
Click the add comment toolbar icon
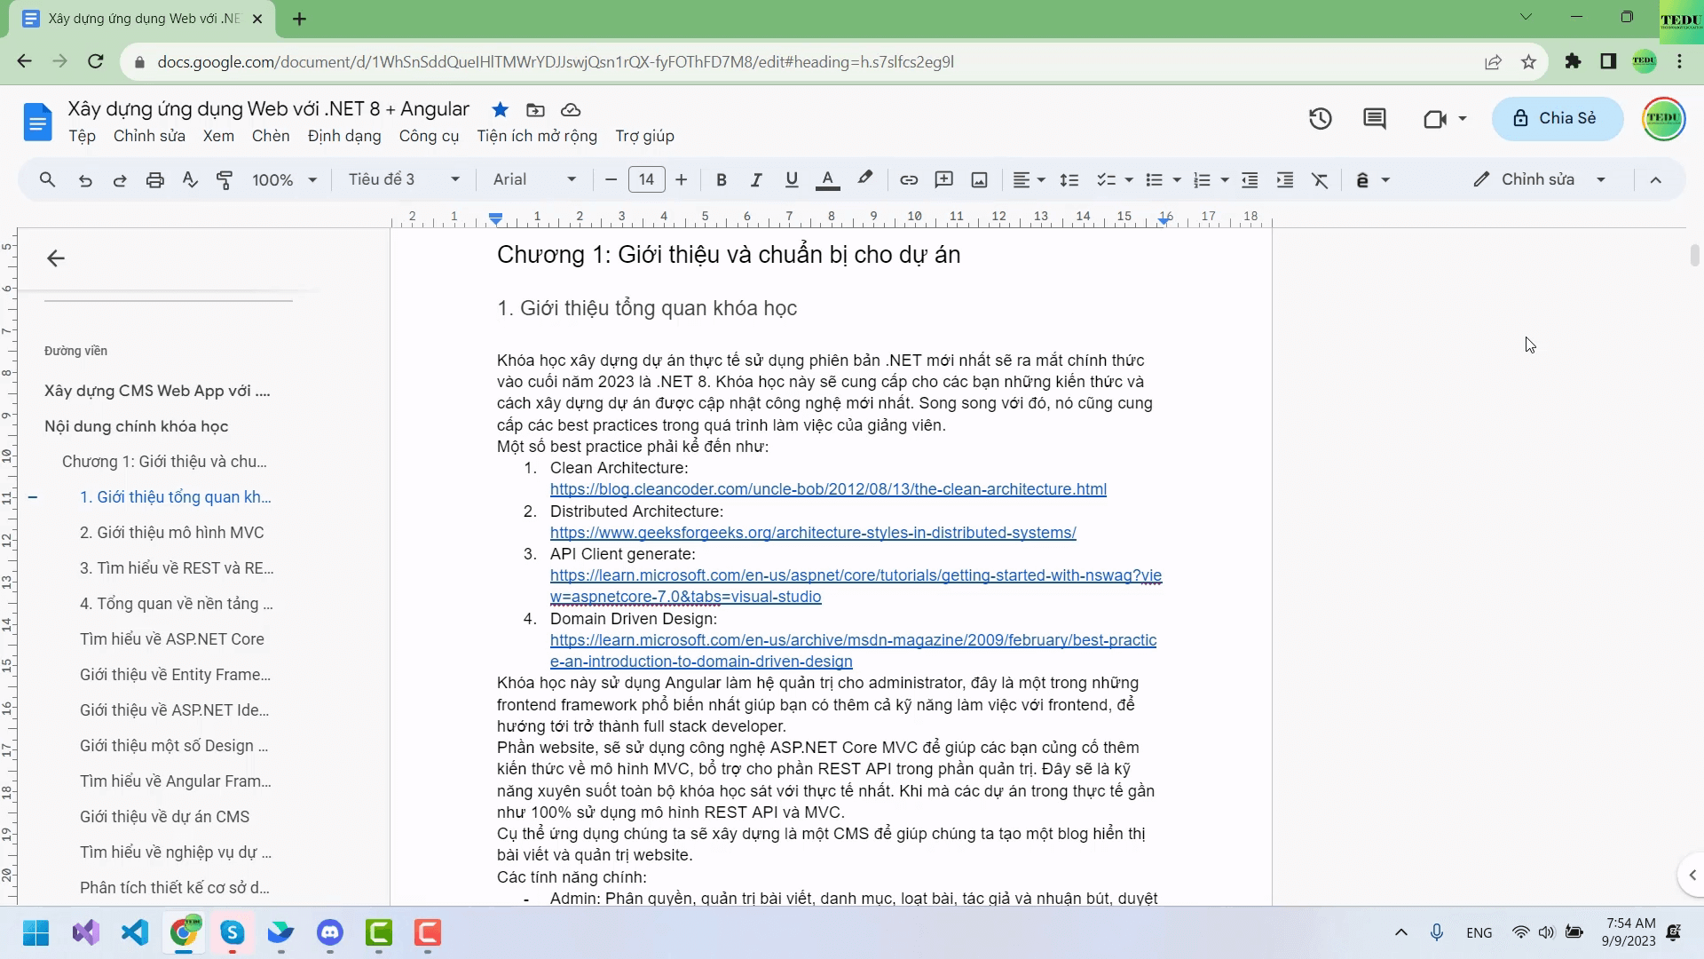click(943, 180)
